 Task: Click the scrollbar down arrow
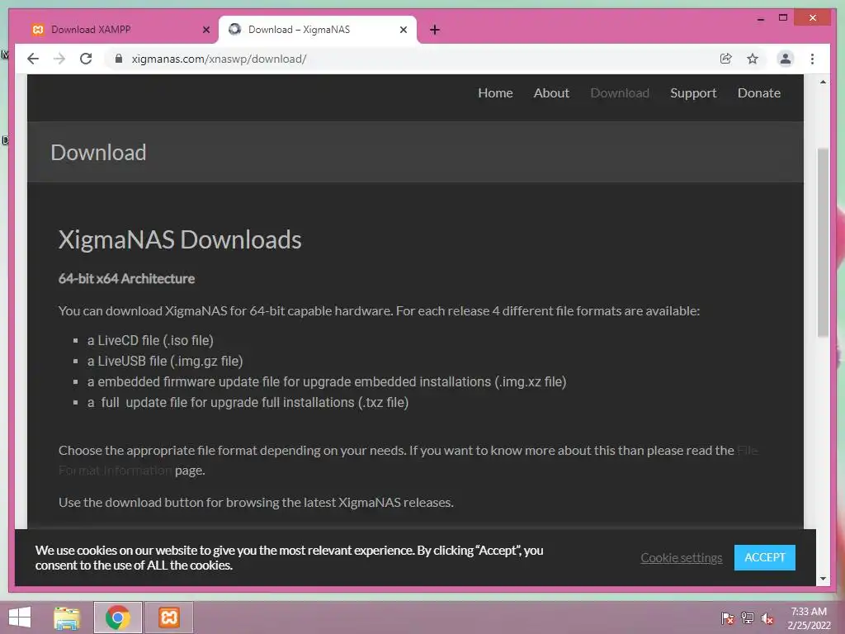click(823, 579)
